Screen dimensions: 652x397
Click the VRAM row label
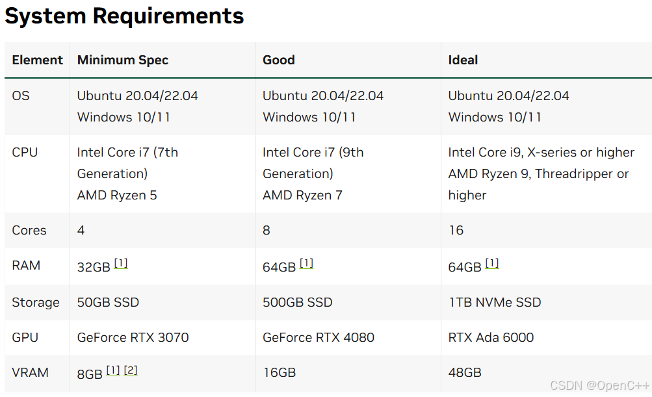pyautogui.click(x=31, y=372)
